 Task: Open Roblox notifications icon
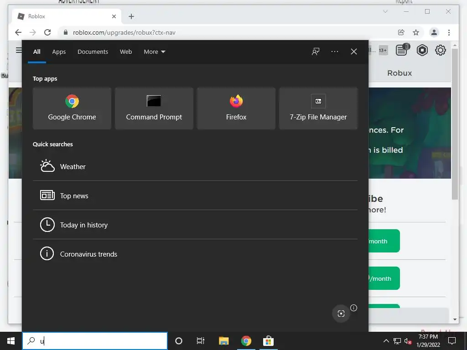click(x=402, y=50)
